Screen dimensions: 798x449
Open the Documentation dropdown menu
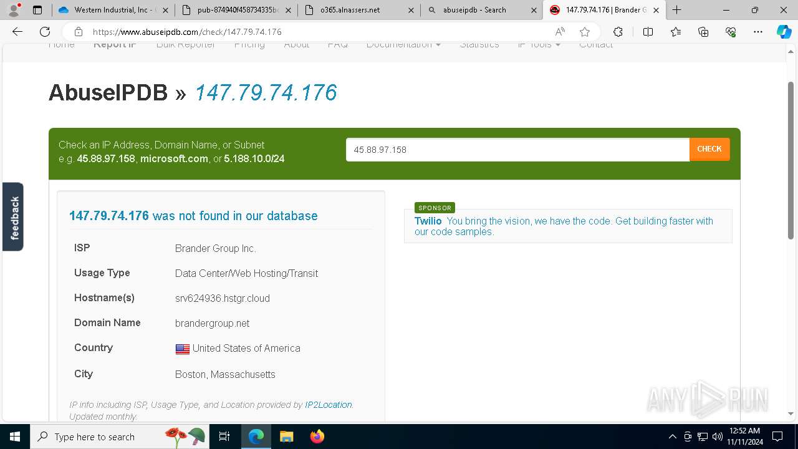click(403, 44)
